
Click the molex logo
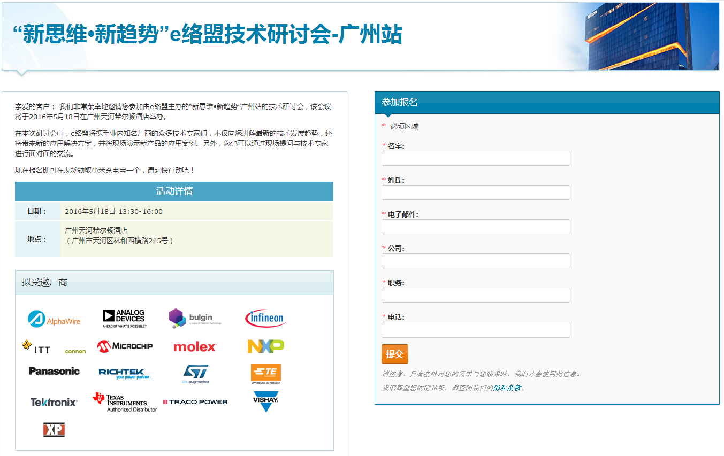pos(195,347)
